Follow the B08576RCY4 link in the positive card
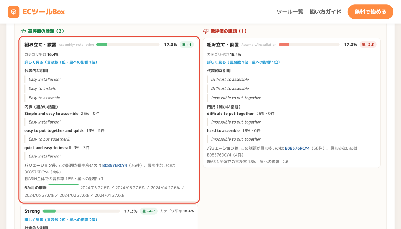The height and width of the screenshot is (229, 401). (115, 165)
